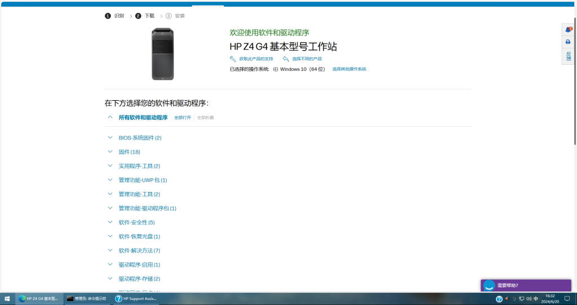The height and width of the screenshot is (305, 577).
Task: Switch to HP Support Assistant taskbar window
Action: tap(137, 299)
